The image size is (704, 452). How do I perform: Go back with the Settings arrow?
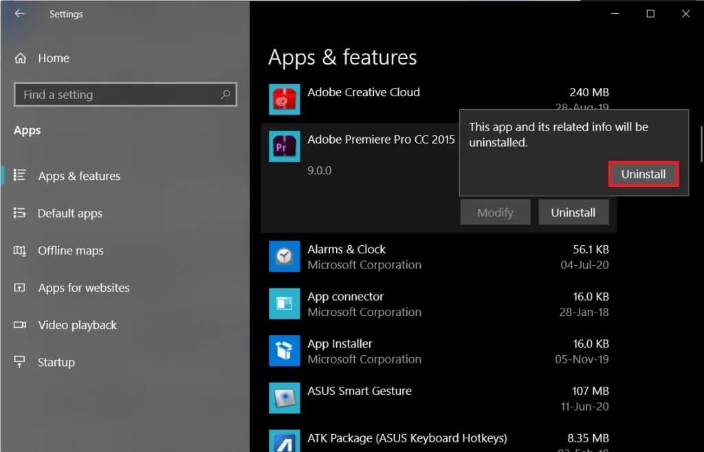click(x=19, y=14)
